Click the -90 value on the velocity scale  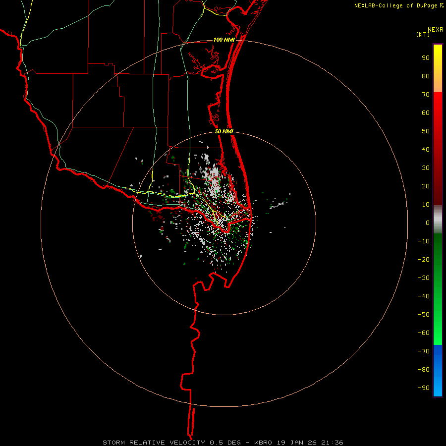pyautogui.click(x=424, y=388)
